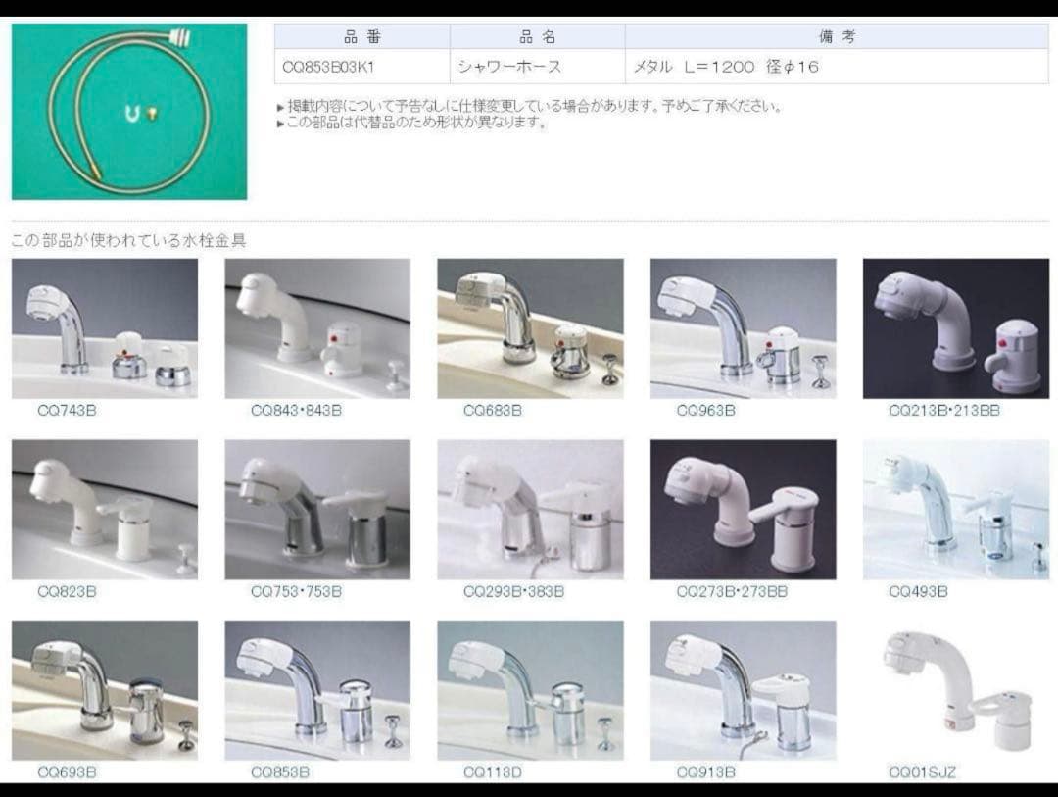Open the CQ693B faucet thumbnail
The width and height of the screenshot is (1058, 797).
pyautogui.click(x=105, y=690)
